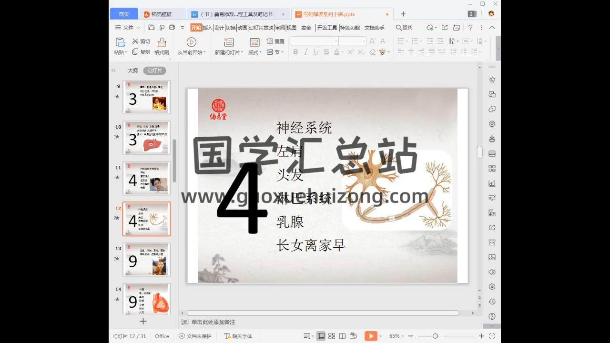Screen dimensions: 610x343
Task: Click the Reset (重置) button
Action: pos(275,41)
